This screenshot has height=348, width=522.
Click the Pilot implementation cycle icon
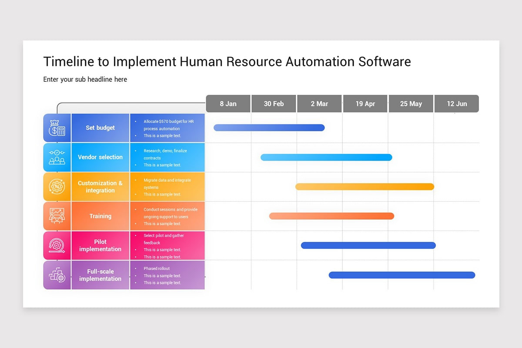(57, 245)
